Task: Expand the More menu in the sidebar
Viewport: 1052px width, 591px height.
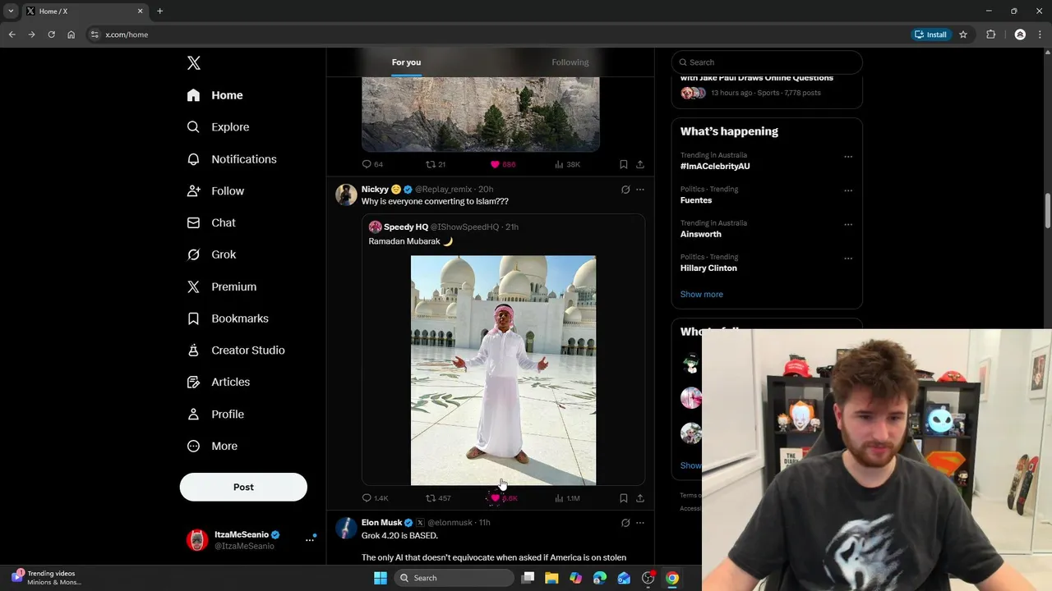Action: click(213, 447)
